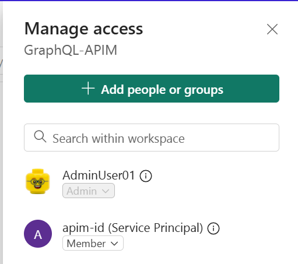Click the chevron on Admin dropdown
Screen dimensions: 298x264
point(106,191)
